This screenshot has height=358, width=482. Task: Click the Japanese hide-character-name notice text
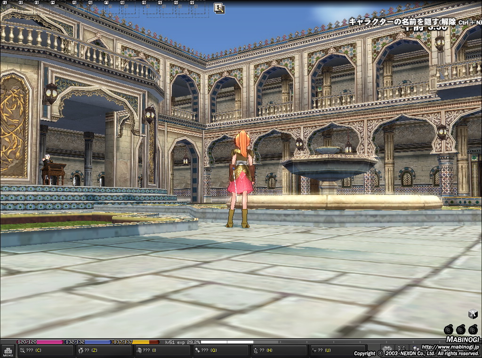point(415,22)
